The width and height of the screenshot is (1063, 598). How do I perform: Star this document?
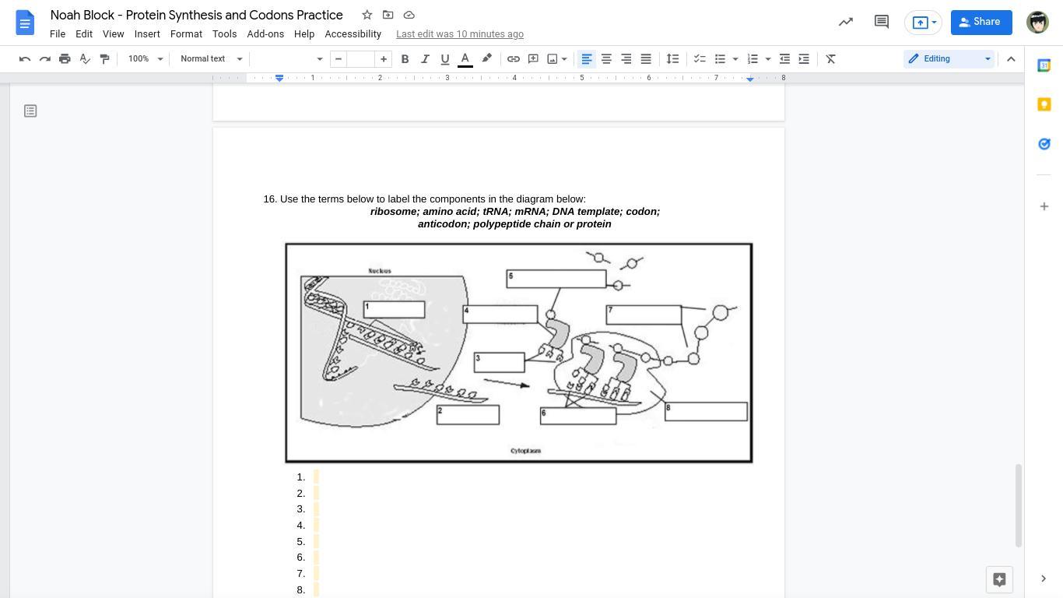point(367,15)
